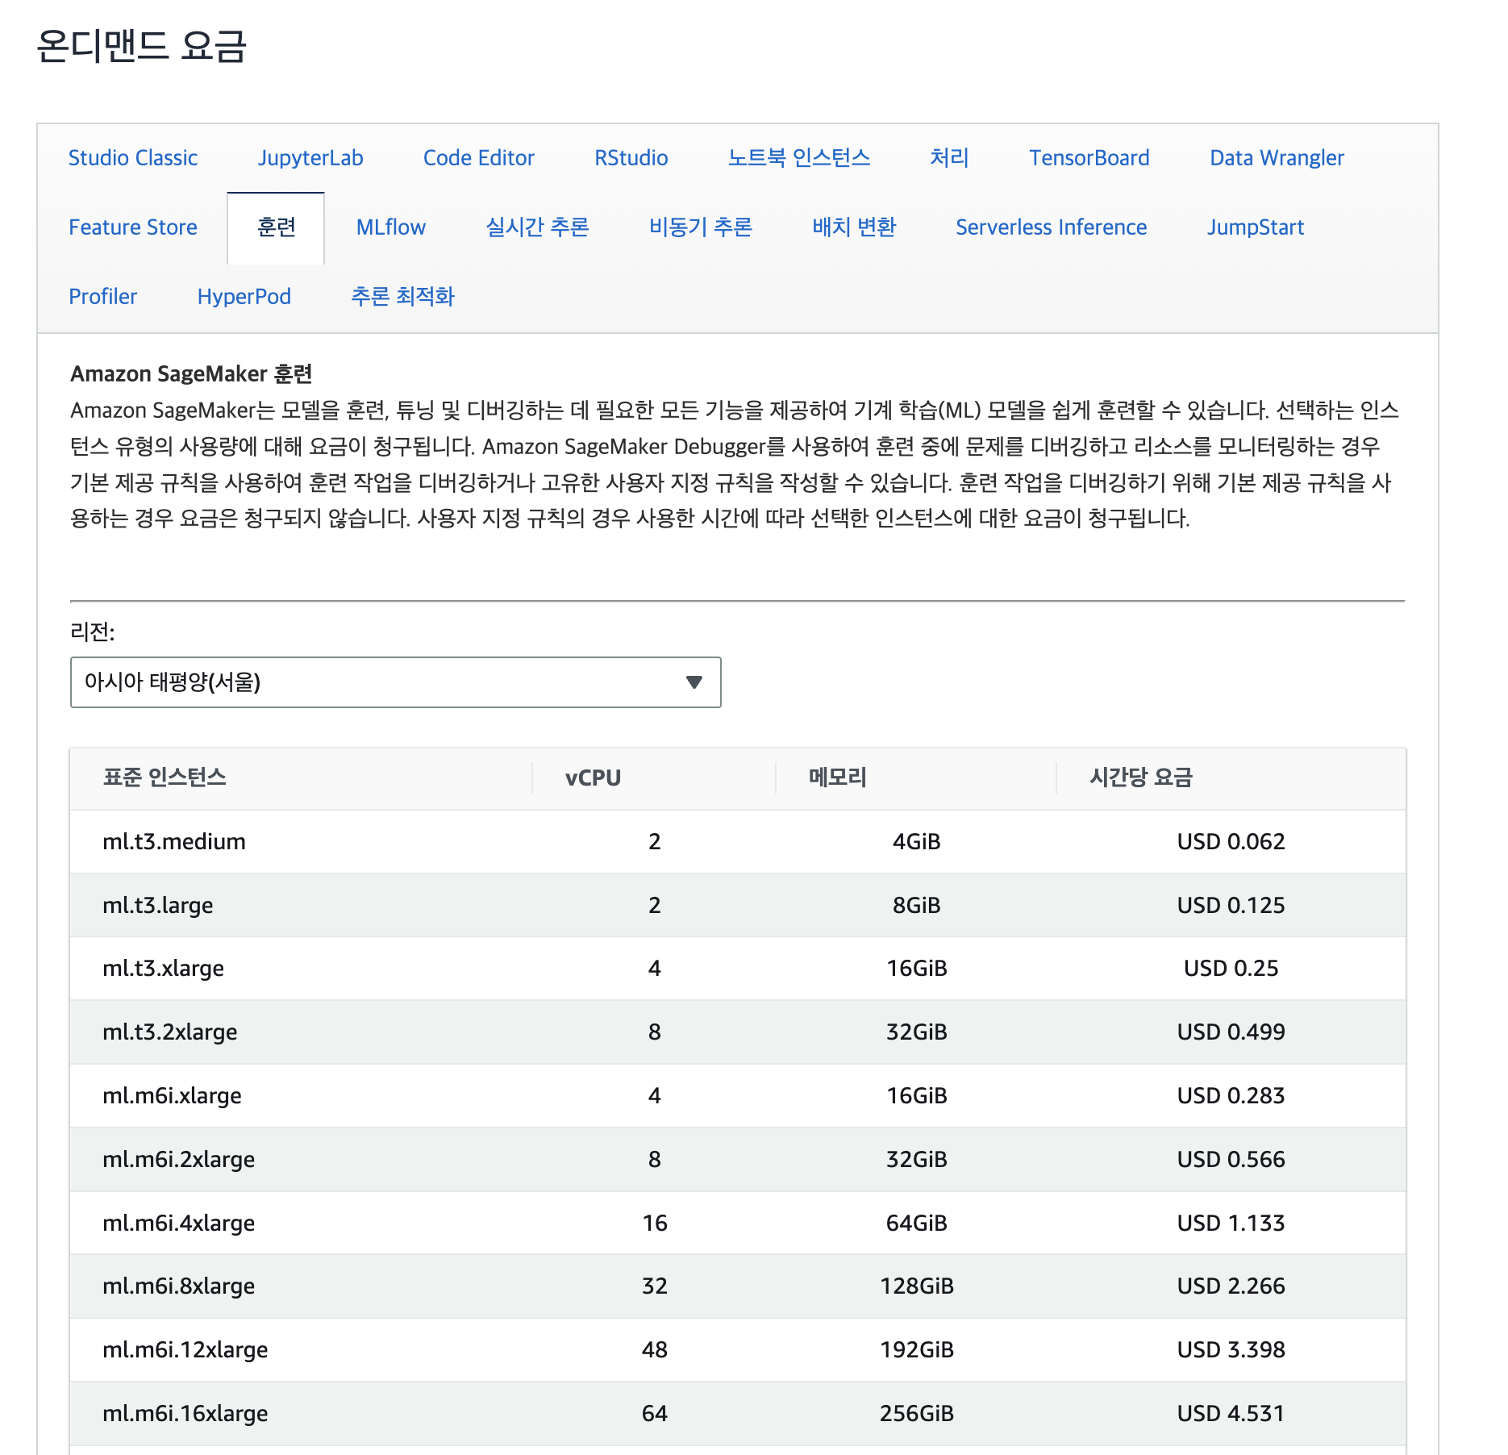Screen dimensions: 1508x1455
Task: Open the Serverless Inference tab
Action: (x=1052, y=227)
